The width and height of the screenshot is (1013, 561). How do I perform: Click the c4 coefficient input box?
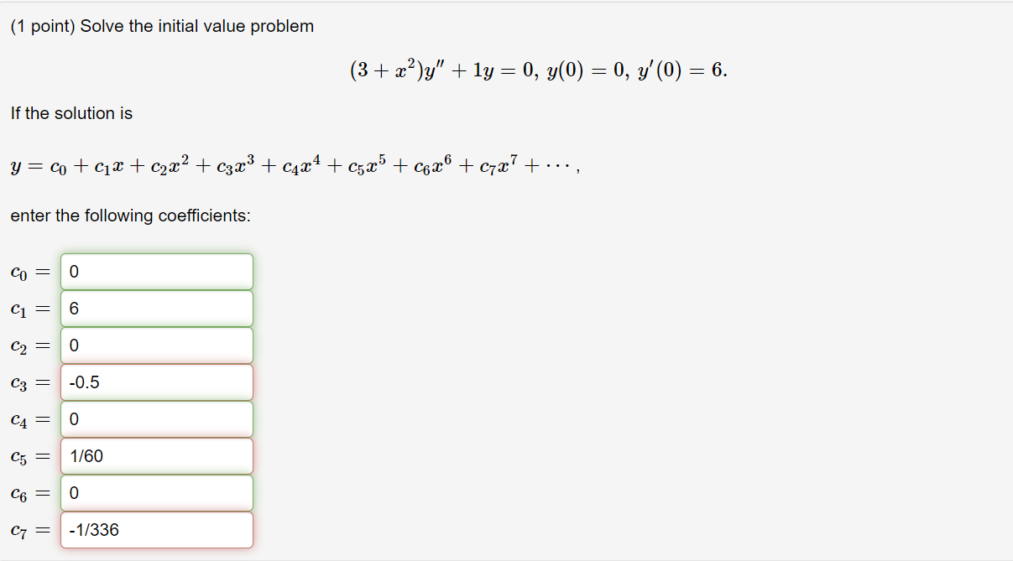click(x=156, y=418)
